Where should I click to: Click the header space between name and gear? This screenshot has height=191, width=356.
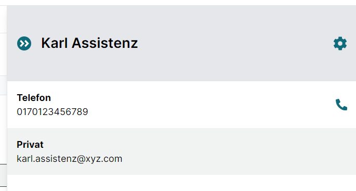pyautogui.click(x=235, y=43)
